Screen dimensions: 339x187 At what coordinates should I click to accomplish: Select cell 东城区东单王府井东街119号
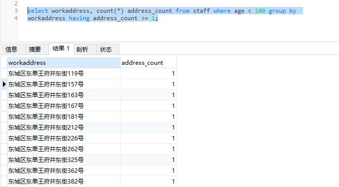coord(63,74)
